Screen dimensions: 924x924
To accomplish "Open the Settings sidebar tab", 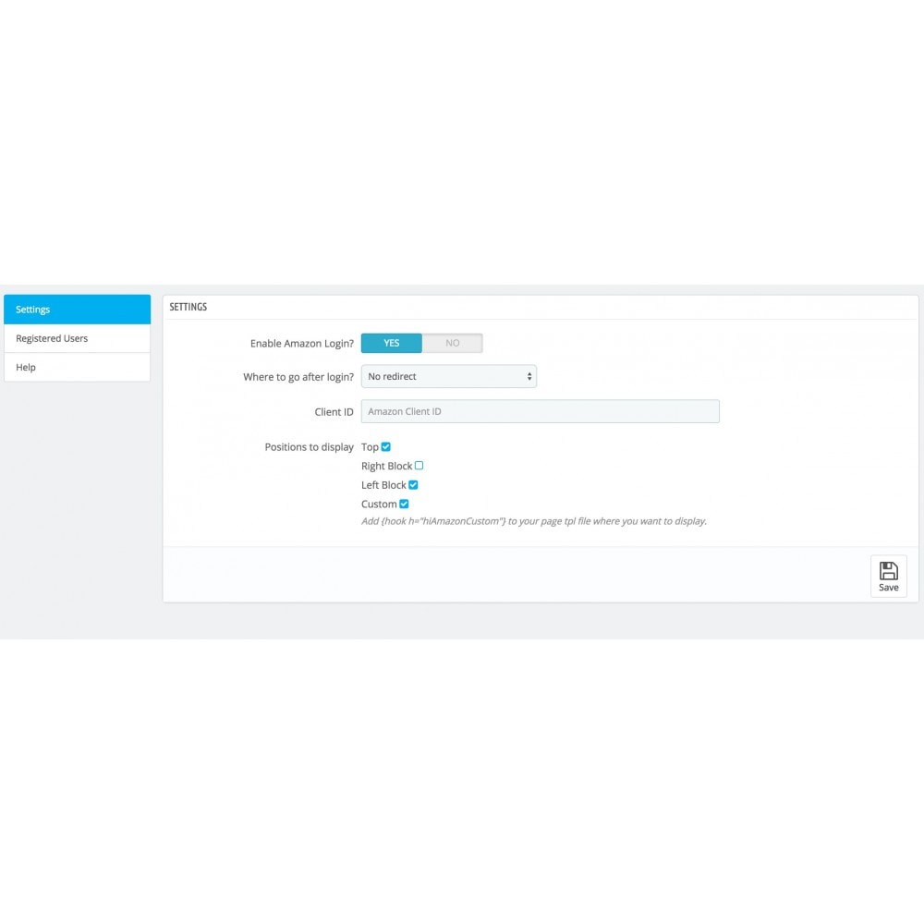I will (x=78, y=310).
